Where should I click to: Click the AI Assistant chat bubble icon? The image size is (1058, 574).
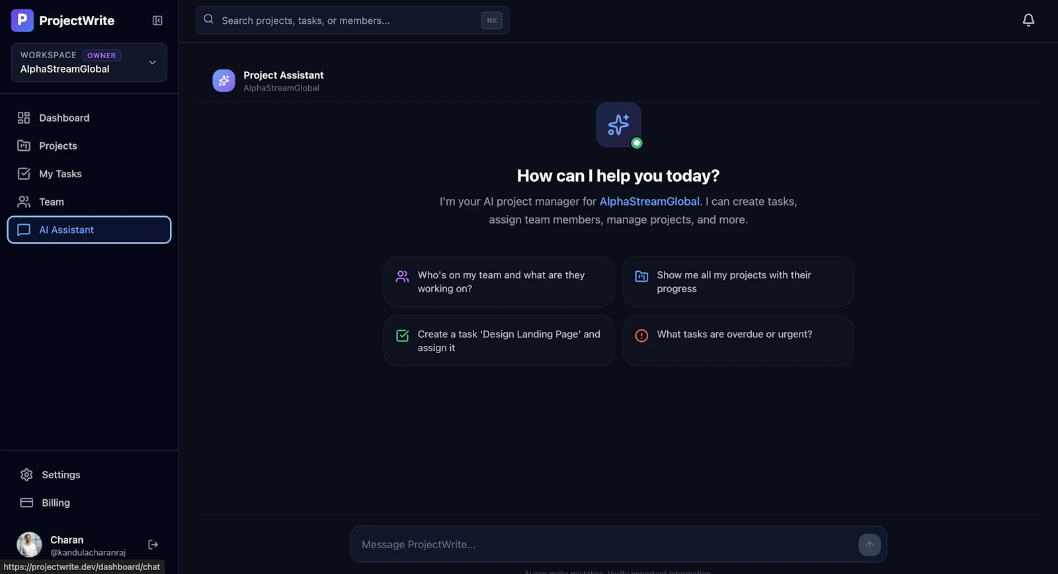pyautogui.click(x=24, y=229)
